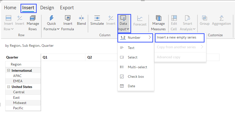235x133 pixels.
Task: Collapse the United States region group
Action: click(9, 87)
